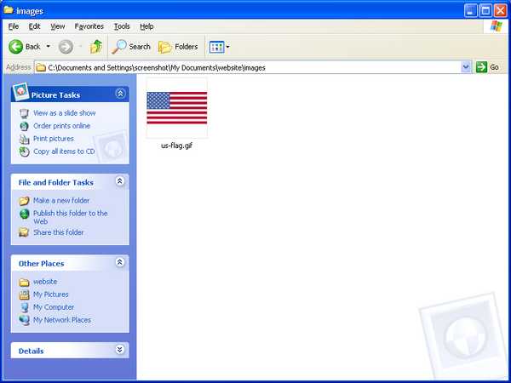Open the Back history dropdown arrow
This screenshot has height=383, width=511.
coord(49,47)
